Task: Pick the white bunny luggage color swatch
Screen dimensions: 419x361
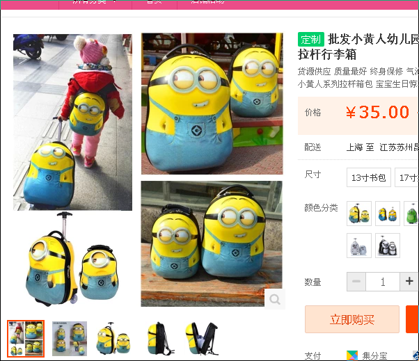Action: pyautogui.click(x=359, y=246)
